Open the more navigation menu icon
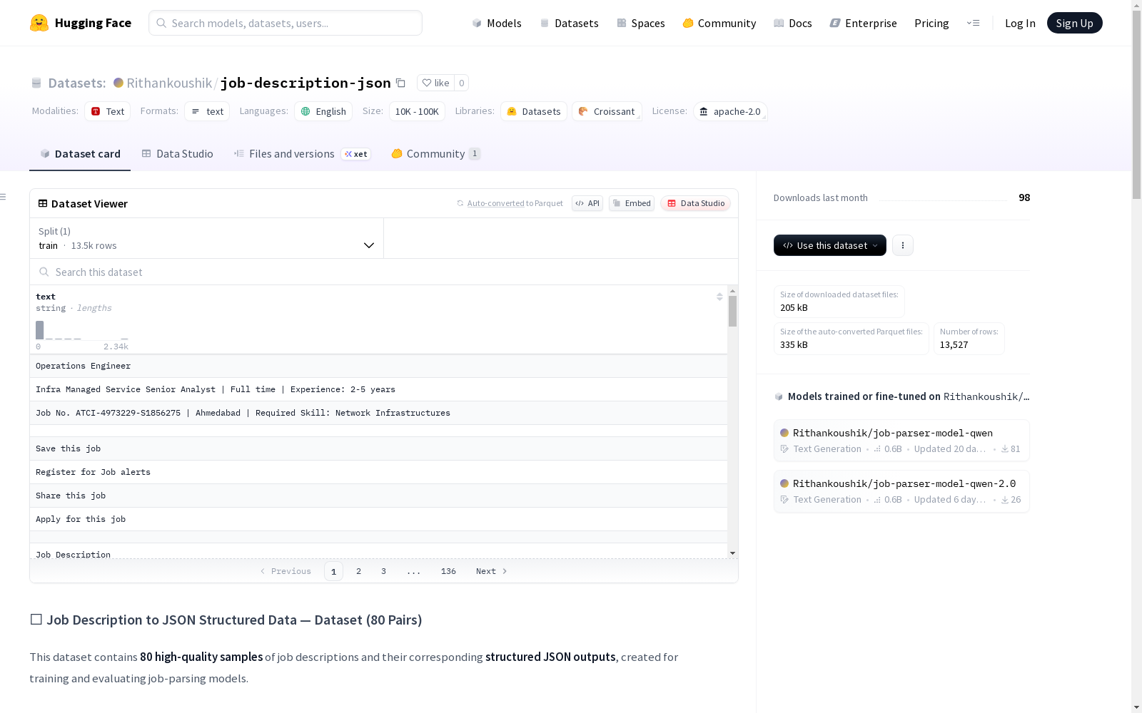 pos(973,23)
